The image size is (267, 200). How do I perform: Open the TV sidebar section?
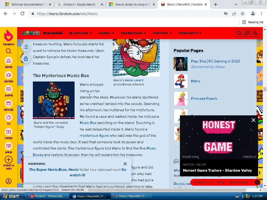pyautogui.click(x=9, y=120)
